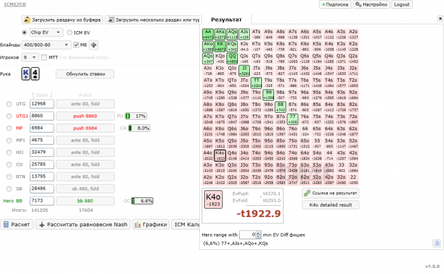Click the copy range icon at bottom right
444x274 pixels.
(436, 243)
